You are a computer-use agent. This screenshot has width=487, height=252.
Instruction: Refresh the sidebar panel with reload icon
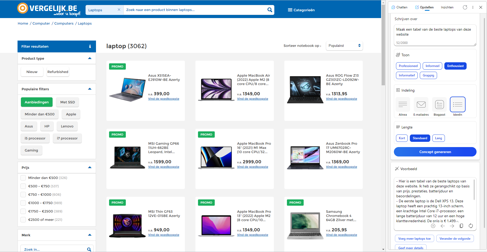tap(465, 7)
